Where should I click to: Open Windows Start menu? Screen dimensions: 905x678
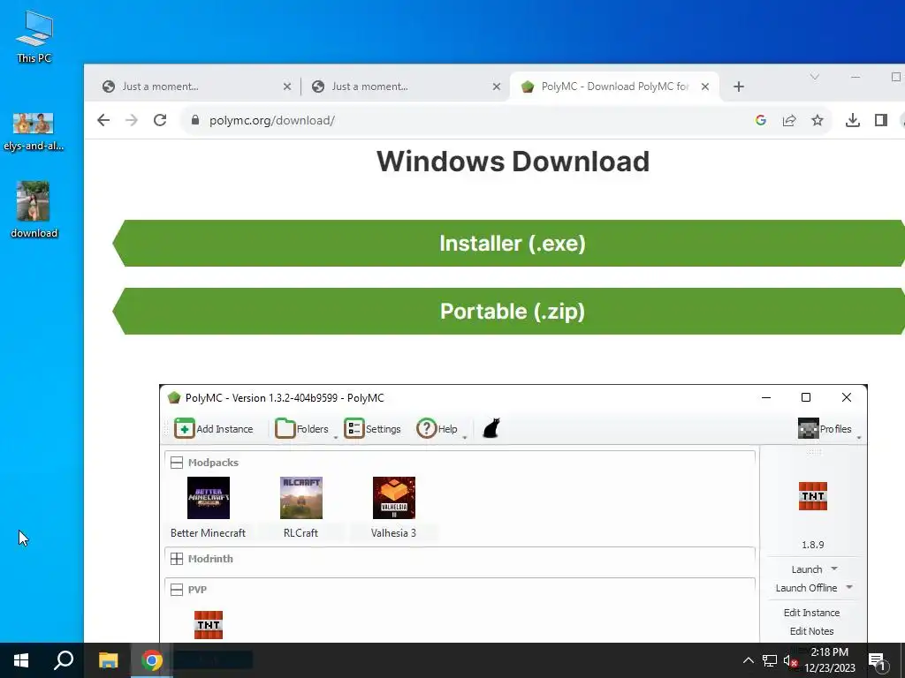pos(21,660)
